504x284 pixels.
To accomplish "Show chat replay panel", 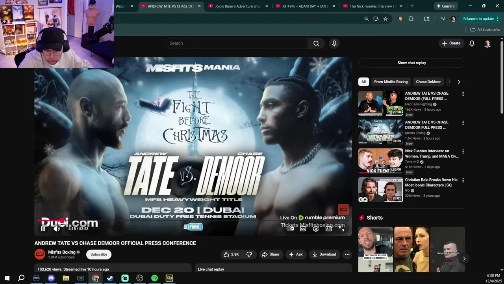I will pos(412,63).
